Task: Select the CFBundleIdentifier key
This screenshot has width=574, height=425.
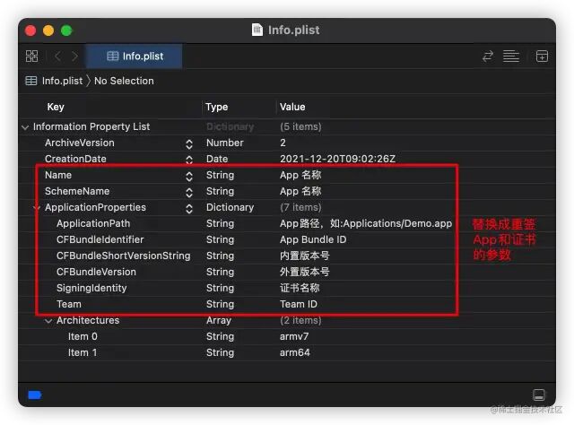Action: (x=100, y=239)
